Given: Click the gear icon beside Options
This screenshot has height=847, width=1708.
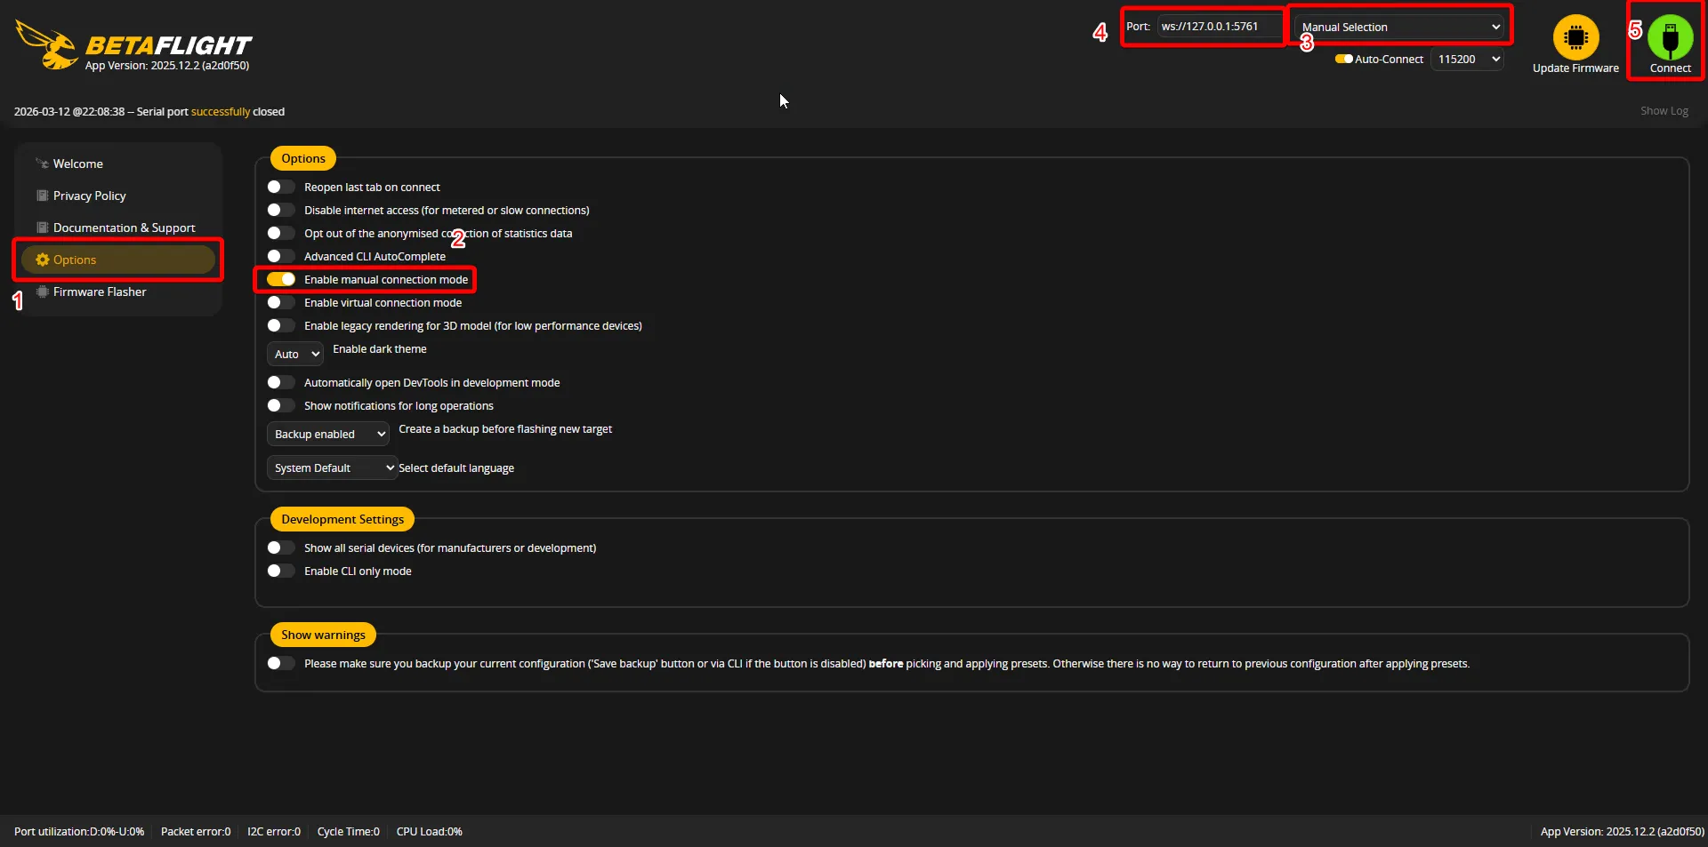Looking at the screenshot, I should [x=42, y=260].
